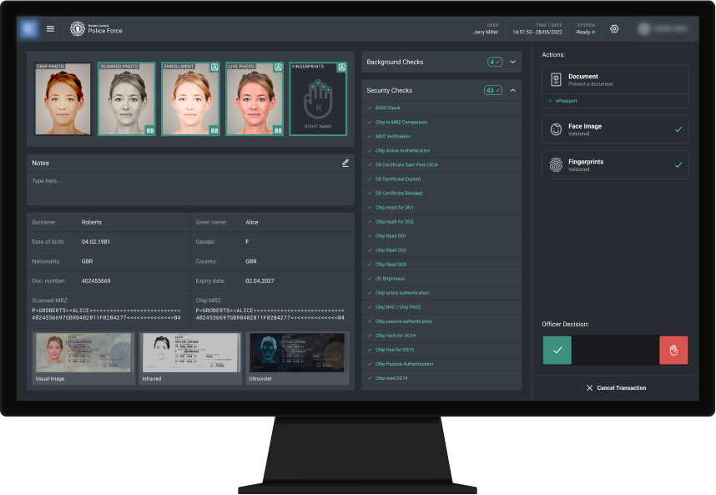The width and height of the screenshot is (716, 495).
Task: Click the Security Checks 43 count badge
Action: coord(494,90)
